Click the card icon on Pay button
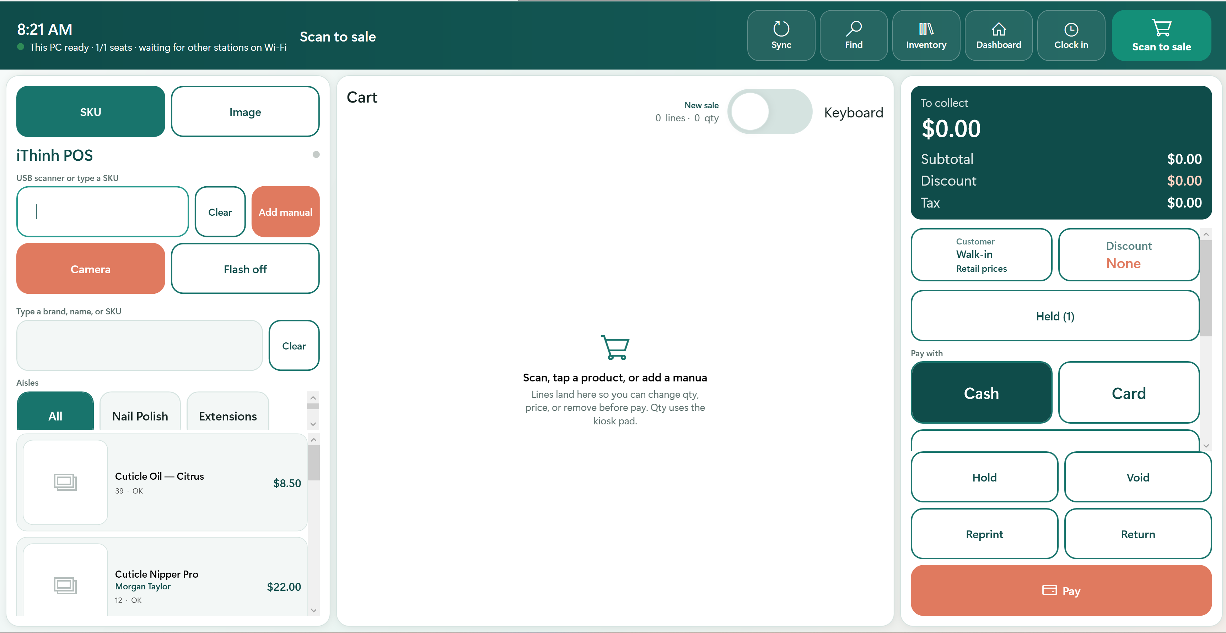 click(1049, 590)
